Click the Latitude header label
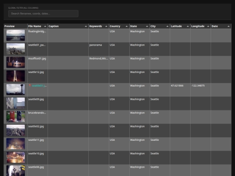The image size is (235, 176). (176, 26)
